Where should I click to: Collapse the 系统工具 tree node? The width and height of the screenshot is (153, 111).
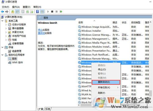click(x=2, y=21)
